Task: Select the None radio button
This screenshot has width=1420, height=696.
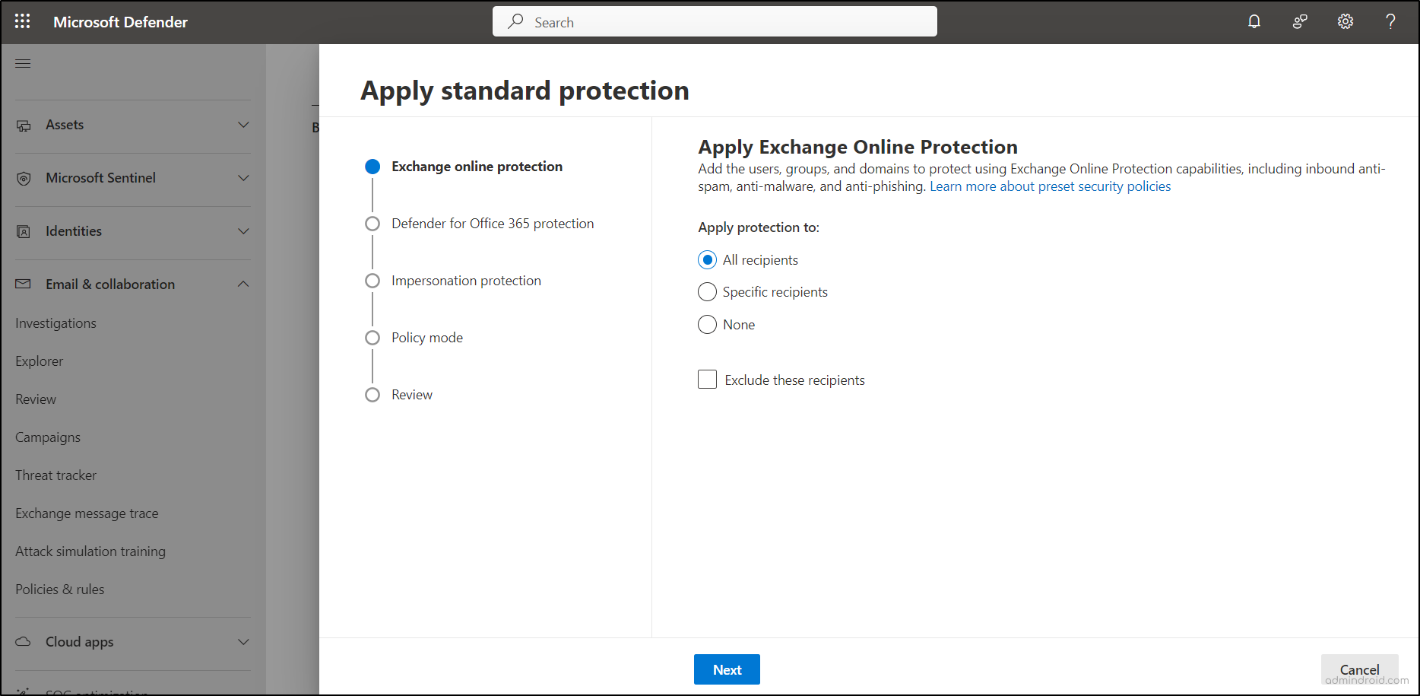Action: [x=707, y=325]
